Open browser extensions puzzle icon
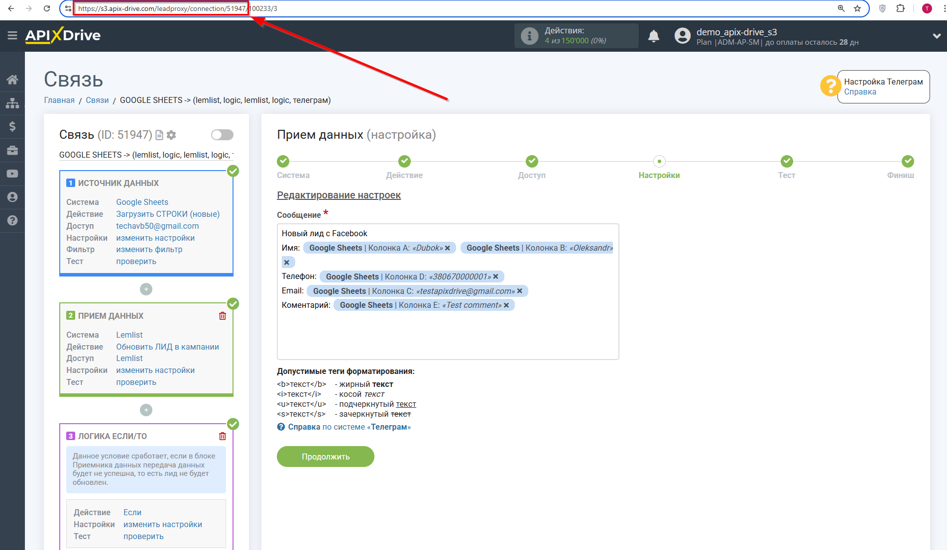Viewport: 947px width, 550px height. click(x=900, y=8)
